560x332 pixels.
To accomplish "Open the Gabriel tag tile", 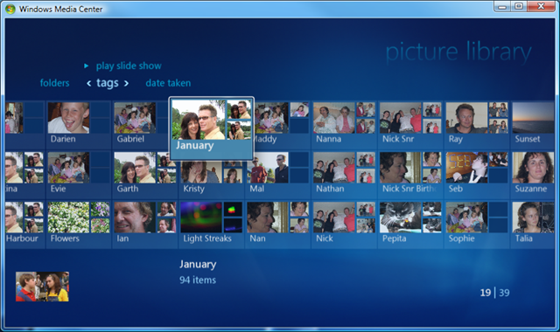I will (141, 124).
